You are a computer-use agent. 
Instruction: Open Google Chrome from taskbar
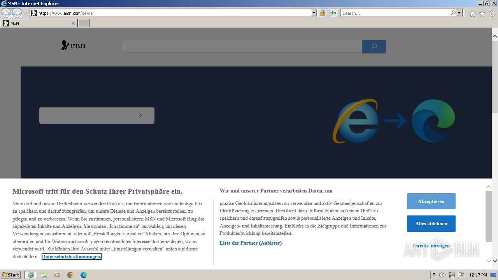tap(70, 275)
